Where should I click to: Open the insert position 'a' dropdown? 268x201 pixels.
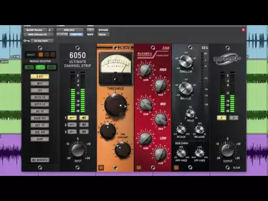51,30
